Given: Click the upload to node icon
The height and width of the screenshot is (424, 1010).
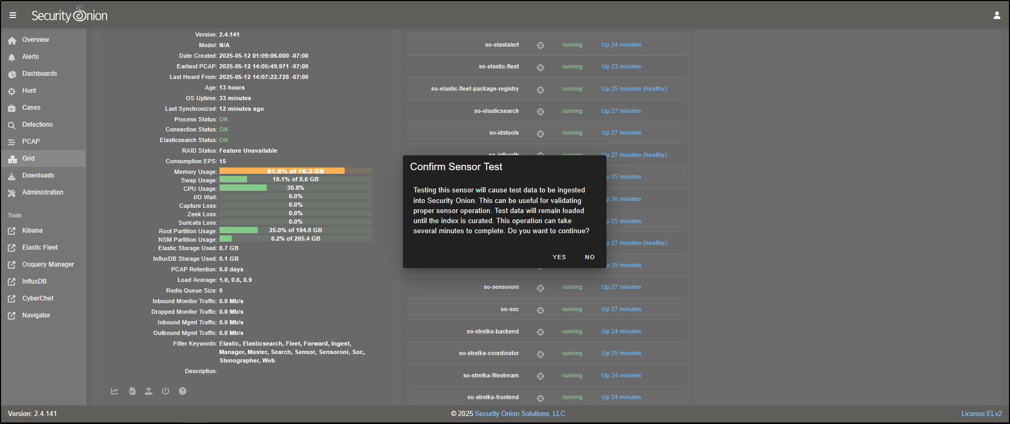Looking at the screenshot, I should coord(149,391).
